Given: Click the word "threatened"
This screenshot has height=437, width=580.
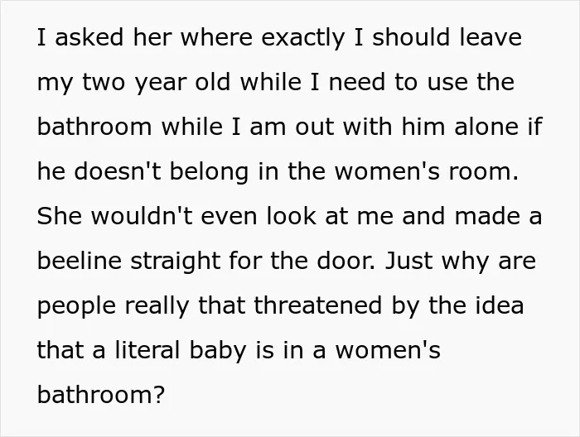Looking at the screenshot, I should (317, 305).
